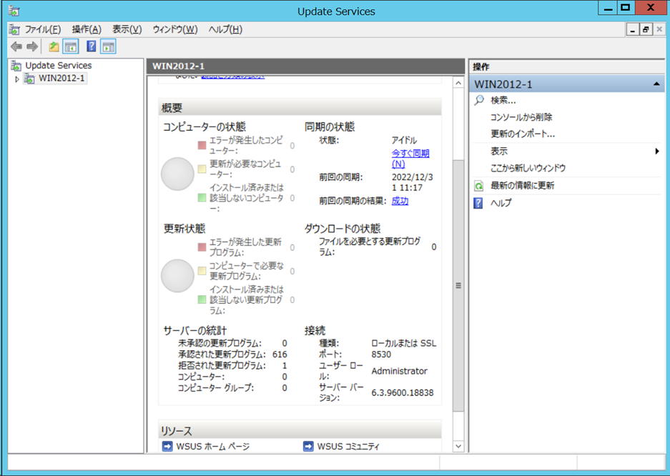This screenshot has width=670, height=476.
Task: Click the 今すぐ同期 link
Action: [410, 159]
